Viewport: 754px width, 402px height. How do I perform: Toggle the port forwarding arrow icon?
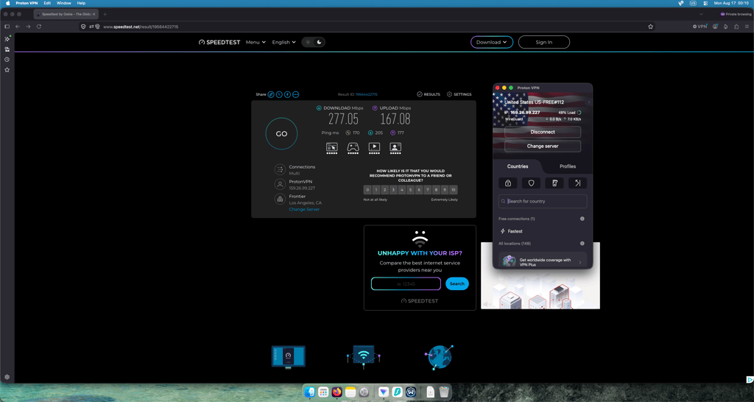point(577,183)
